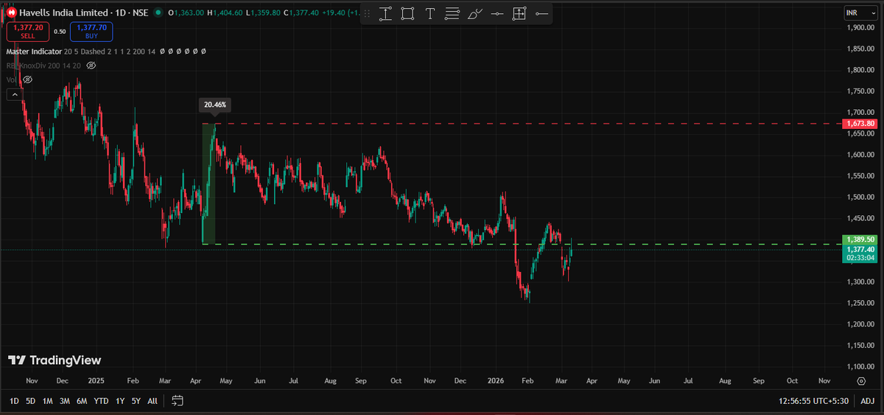Viewport: 884px width, 415px height.
Task: Click the 1,377.70 BUY button
Action: click(91, 31)
